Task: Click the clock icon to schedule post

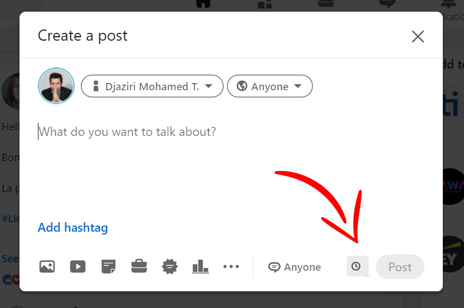Action: [x=356, y=267]
